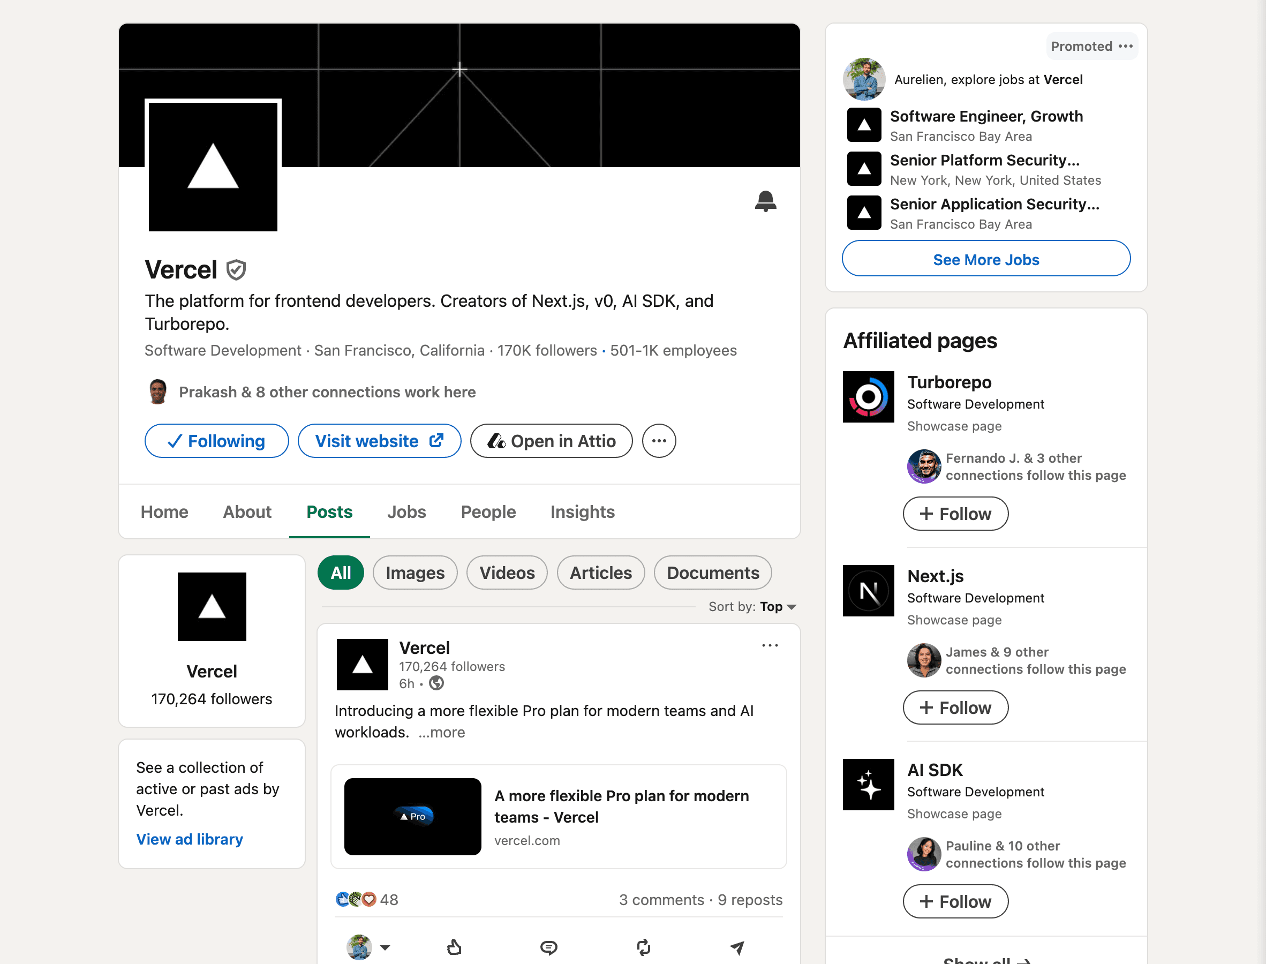
Task: Open the more options ellipsis beside Open in Attio
Action: pyautogui.click(x=659, y=441)
